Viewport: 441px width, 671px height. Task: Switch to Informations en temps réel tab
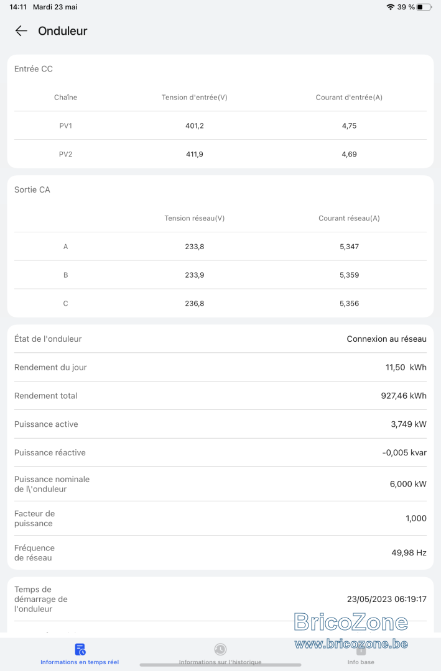pyautogui.click(x=80, y=662)
